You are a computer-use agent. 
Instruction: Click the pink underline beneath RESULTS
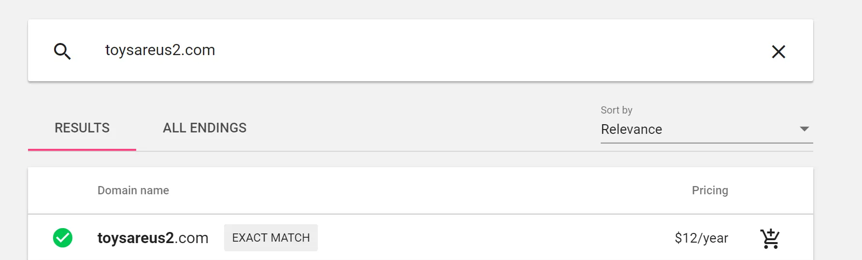pyautogui.click(x=82, y=150)
